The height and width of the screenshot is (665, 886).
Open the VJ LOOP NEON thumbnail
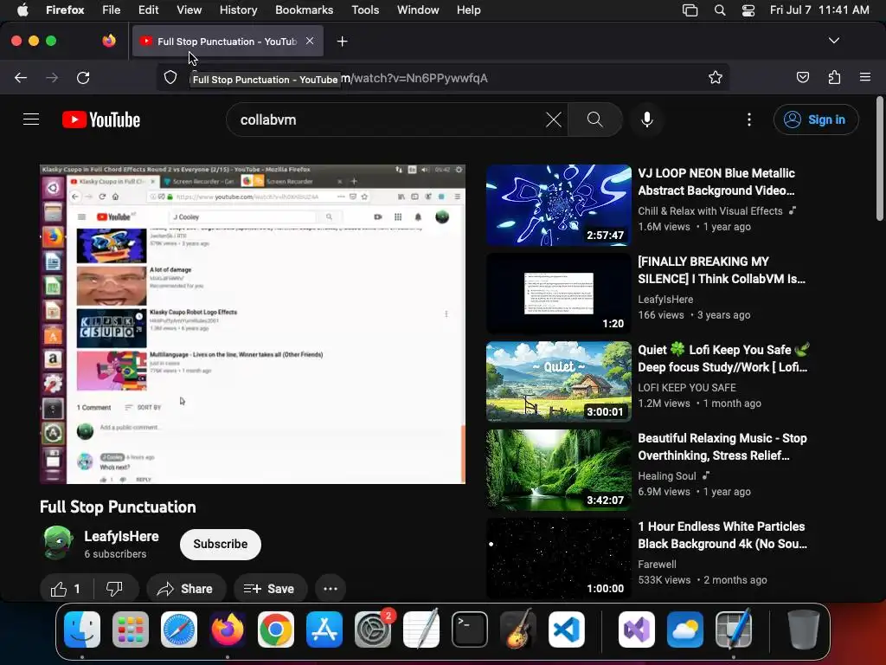click(x=558, y=205)
